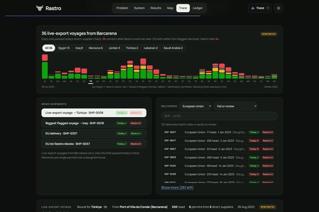Click Rastro fail badge in SHP-0047 row
This screenshot has width=319, height=212.
[x=268, y=141]
